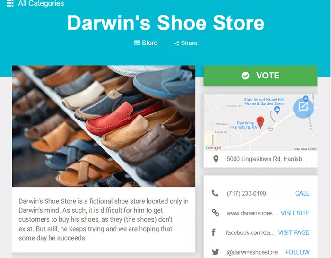Click the Share icon
Screen dimensions: 331x258
177,43
